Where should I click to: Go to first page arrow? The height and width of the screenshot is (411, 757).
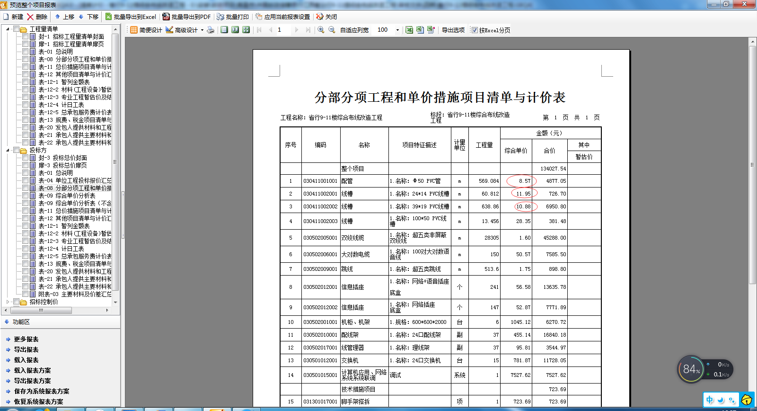click(x=259, y=30)
